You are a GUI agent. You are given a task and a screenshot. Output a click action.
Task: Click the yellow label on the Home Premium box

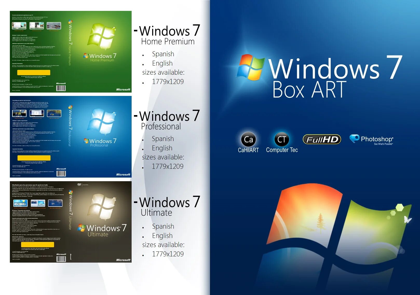[34, 72]
